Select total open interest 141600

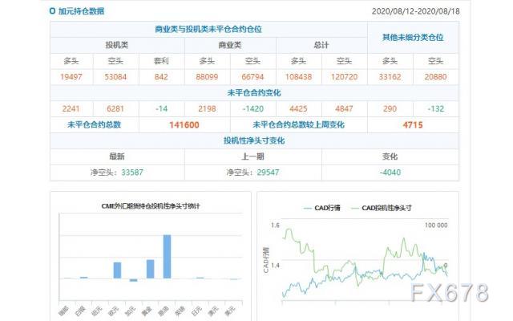[184, 125]
